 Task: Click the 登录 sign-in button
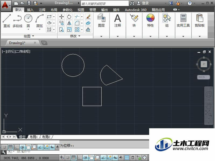click(143, 3)
